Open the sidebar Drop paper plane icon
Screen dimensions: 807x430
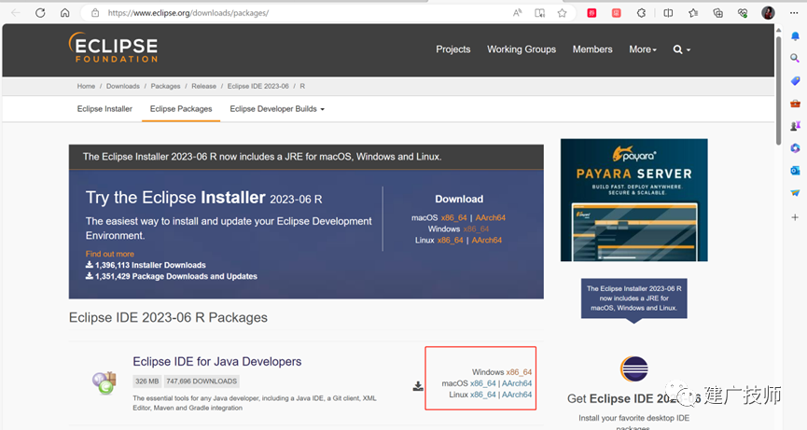pos(795,193)
